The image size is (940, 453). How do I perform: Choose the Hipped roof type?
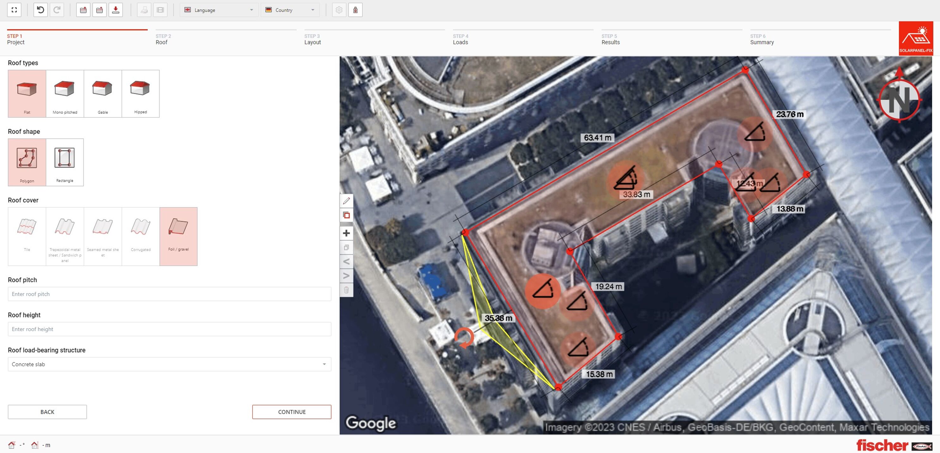point(140,94)
